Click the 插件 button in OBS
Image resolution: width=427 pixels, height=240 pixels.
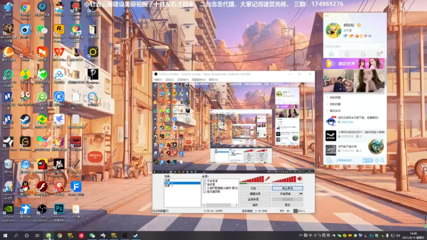[255, 205]
